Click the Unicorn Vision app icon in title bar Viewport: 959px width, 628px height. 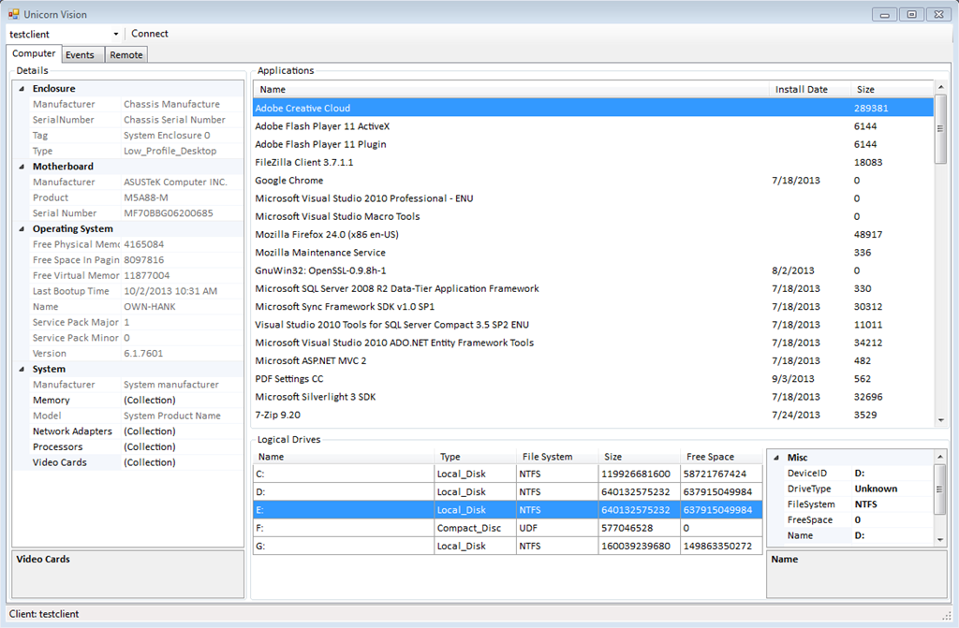pos(14,14)
